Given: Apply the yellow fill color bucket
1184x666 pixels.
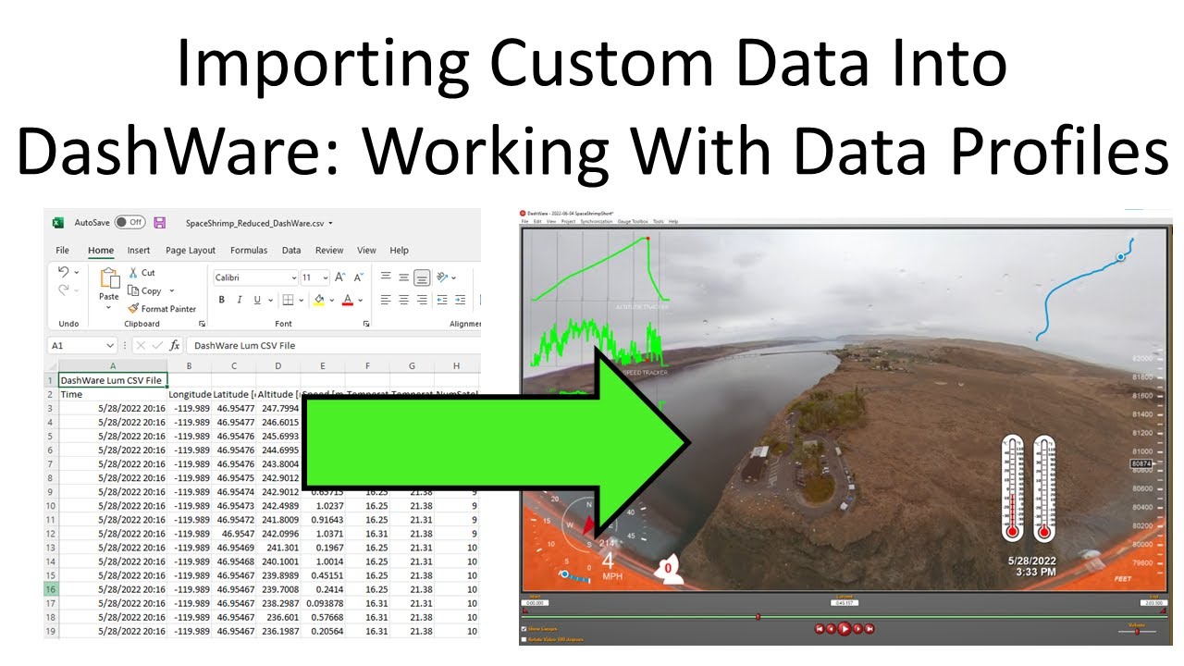Looking at the screenshot, I should [x=318, y=300].
